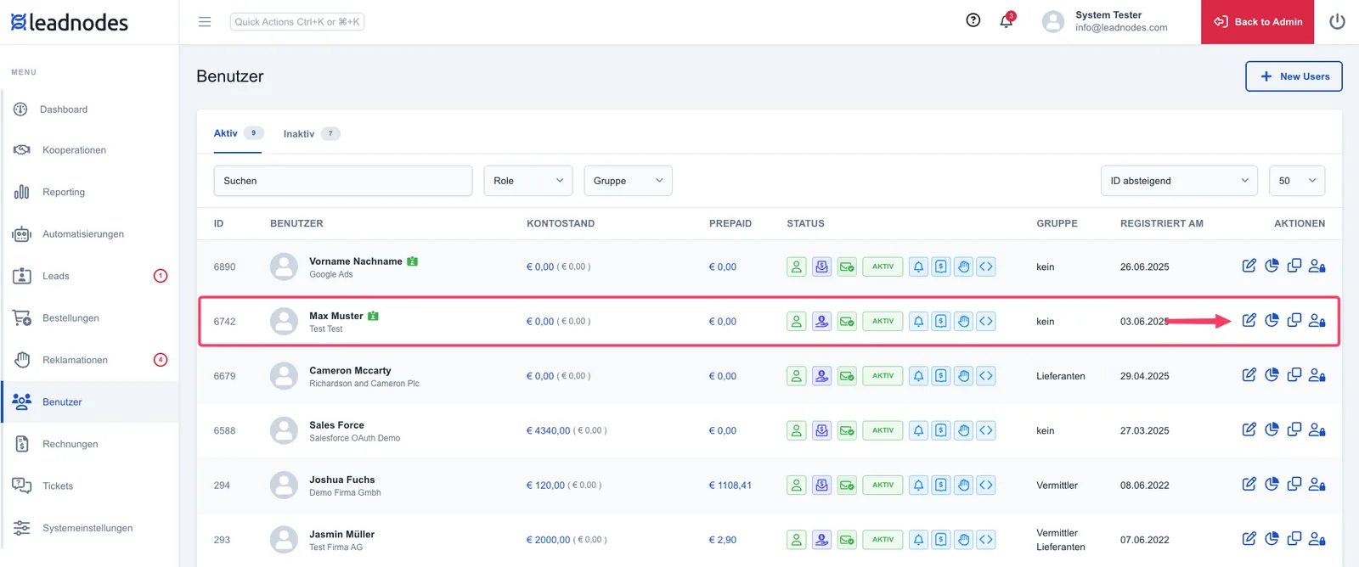Open Systemeinstellungen in the sidebar
This screenshot has height=567, width=1359.
(x=90, y=528)
